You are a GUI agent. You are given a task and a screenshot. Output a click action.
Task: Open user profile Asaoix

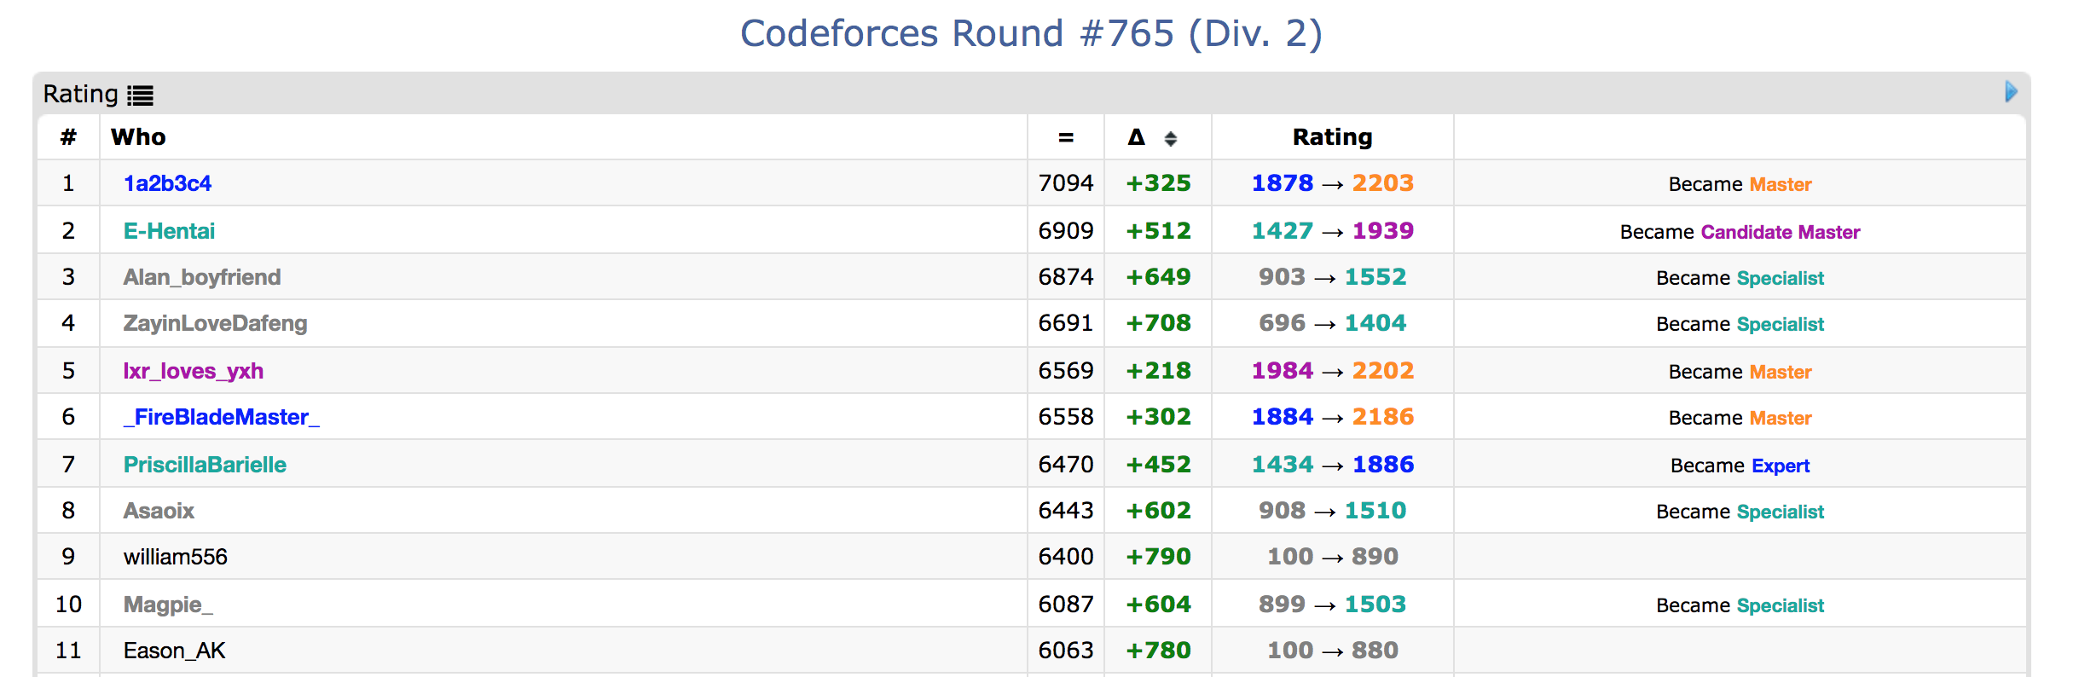point(159,511)
